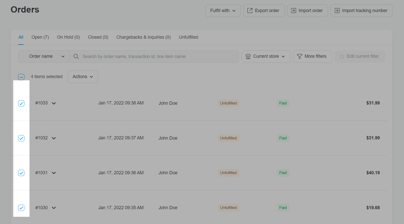Open order #1032 link
This screenshot has height=224, width=404.
click(41, 138)
